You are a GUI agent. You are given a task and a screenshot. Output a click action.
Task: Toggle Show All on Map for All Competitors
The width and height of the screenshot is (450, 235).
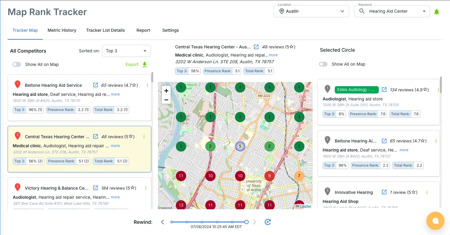click(17, 64)
